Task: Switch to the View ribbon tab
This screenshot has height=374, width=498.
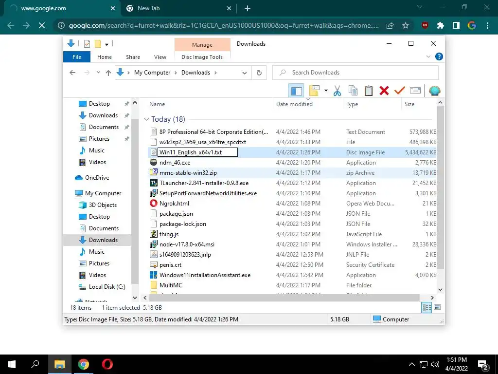Action: (160, 57)
